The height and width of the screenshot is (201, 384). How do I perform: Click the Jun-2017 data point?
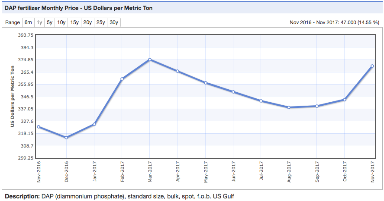pyautogui.click(x=233, y=92)
